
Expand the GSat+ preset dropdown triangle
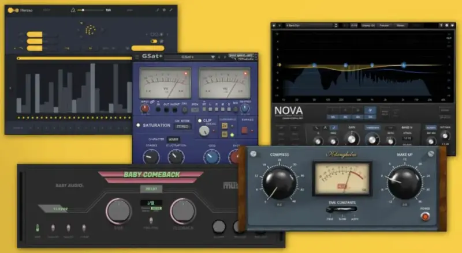[213, 57]
